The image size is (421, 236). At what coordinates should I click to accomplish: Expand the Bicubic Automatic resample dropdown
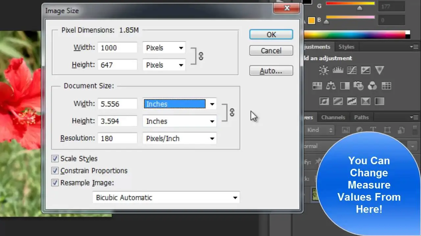(166, 198)
